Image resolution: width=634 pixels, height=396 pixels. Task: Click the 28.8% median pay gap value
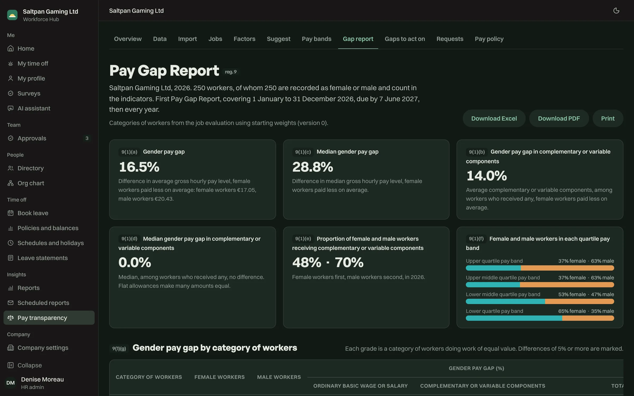point(313,167)
